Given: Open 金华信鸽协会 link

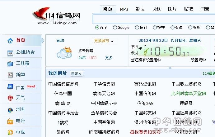Looking at the screenshot, I should 104,113.
